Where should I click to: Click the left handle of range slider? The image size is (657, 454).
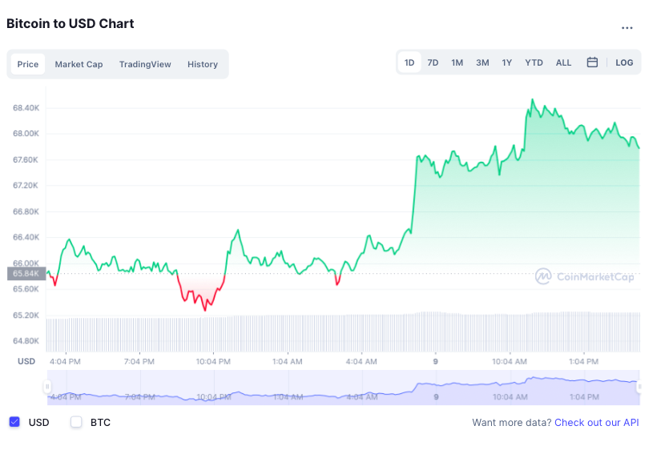click(46, 388)
